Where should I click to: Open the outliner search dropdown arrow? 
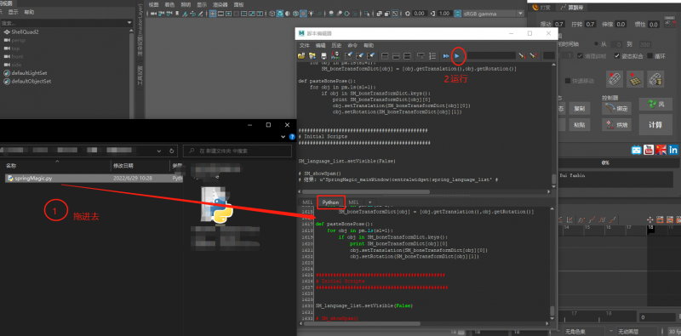pos(129,23)
